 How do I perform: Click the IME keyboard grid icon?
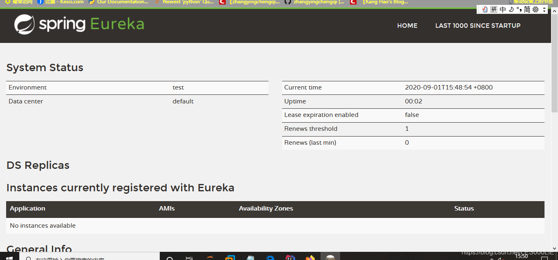tap(494, 9)
